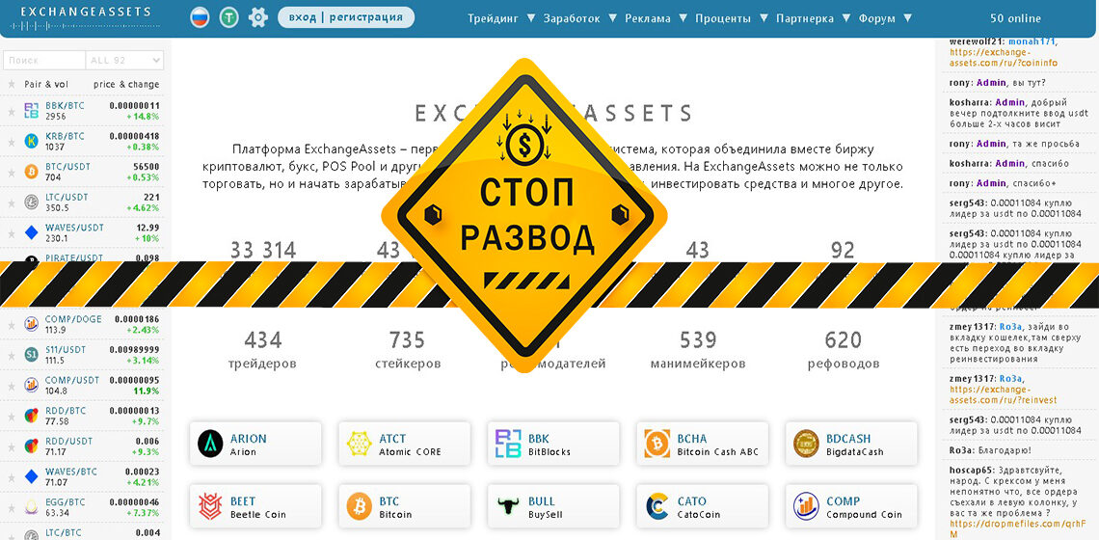
Task: Select the RDD/USDT pair row
Action: click(x=82, y=446)
